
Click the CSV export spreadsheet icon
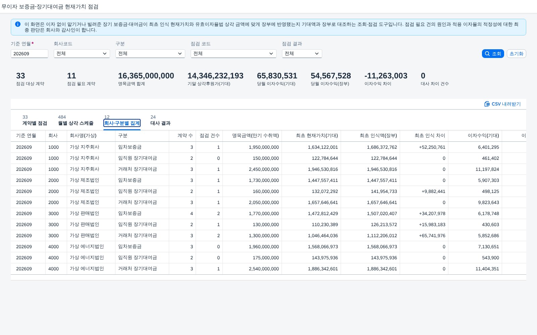487,104
